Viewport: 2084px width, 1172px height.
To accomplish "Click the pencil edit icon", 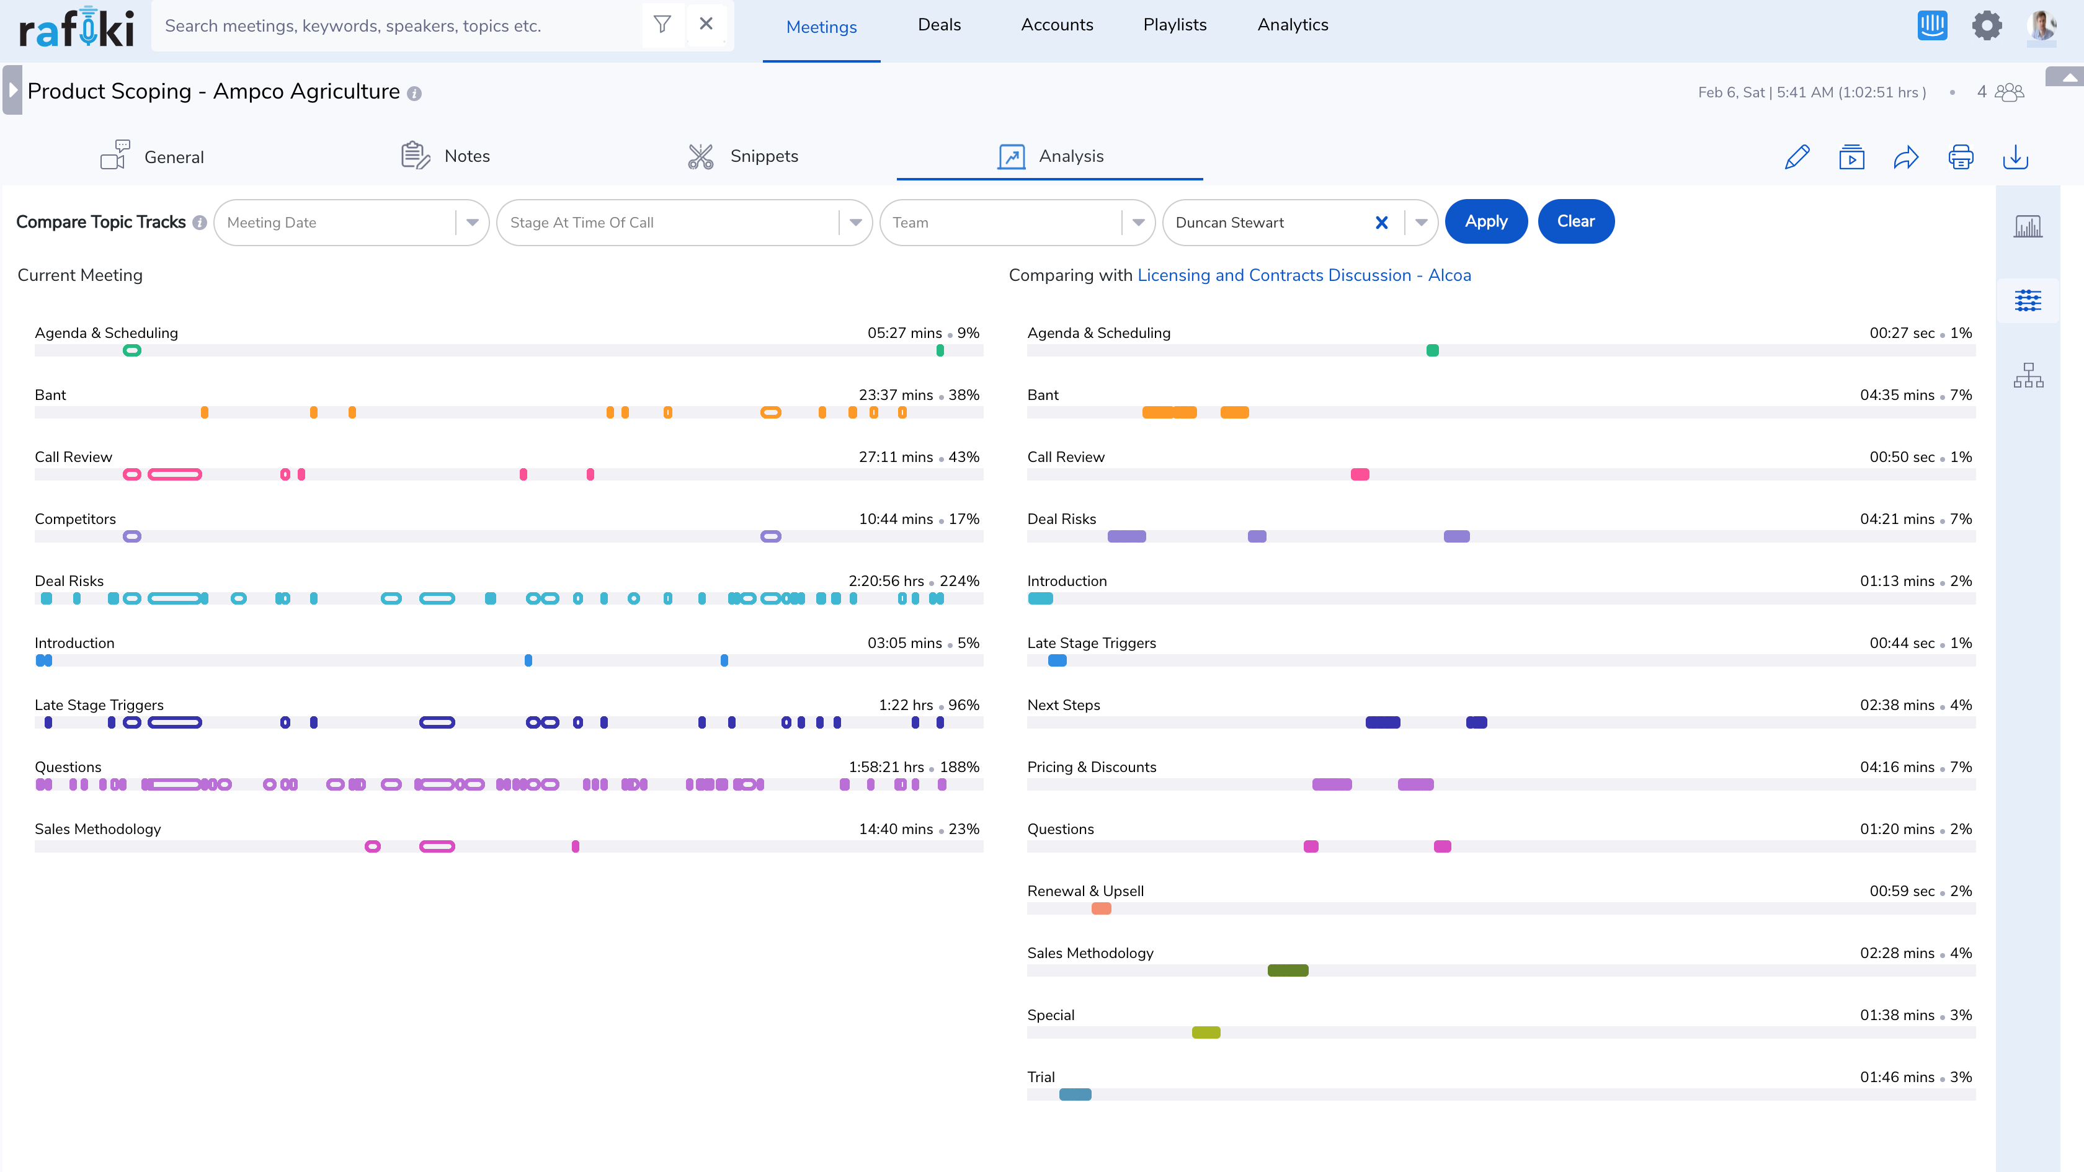I will (x=1797, y=157).
